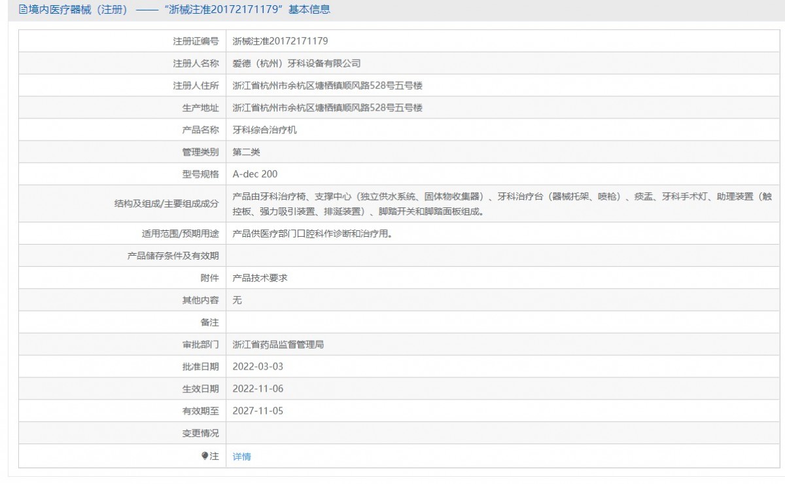The height and width of the screenshot is (484, 785).
Task: Select attachment value 产品技术要求
Action: 260,278
